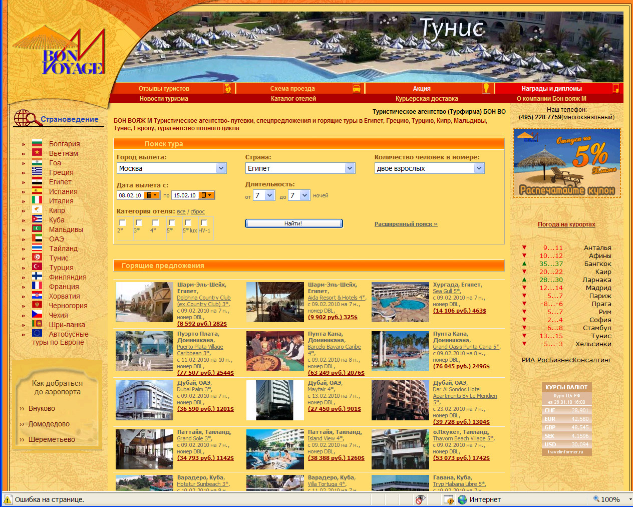Click Aida Resort & Hotels 4* link

tap(337, 298)
